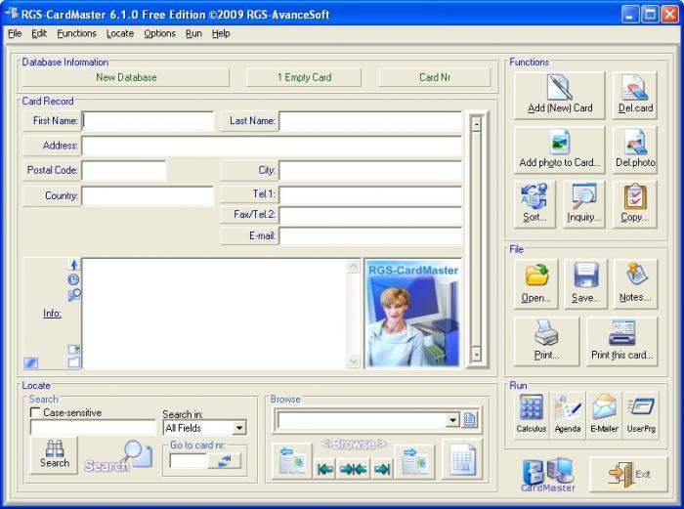Save the database
The image size is (684, 509).
pyautogui.click(x=585, y=284)
